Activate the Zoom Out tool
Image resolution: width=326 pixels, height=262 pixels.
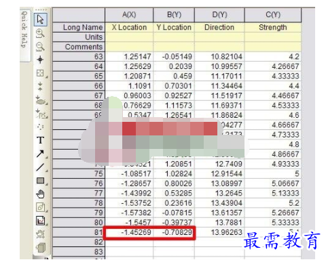tap(40, 47)
